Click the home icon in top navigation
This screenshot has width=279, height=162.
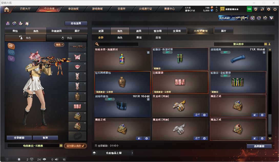point(6,9)
